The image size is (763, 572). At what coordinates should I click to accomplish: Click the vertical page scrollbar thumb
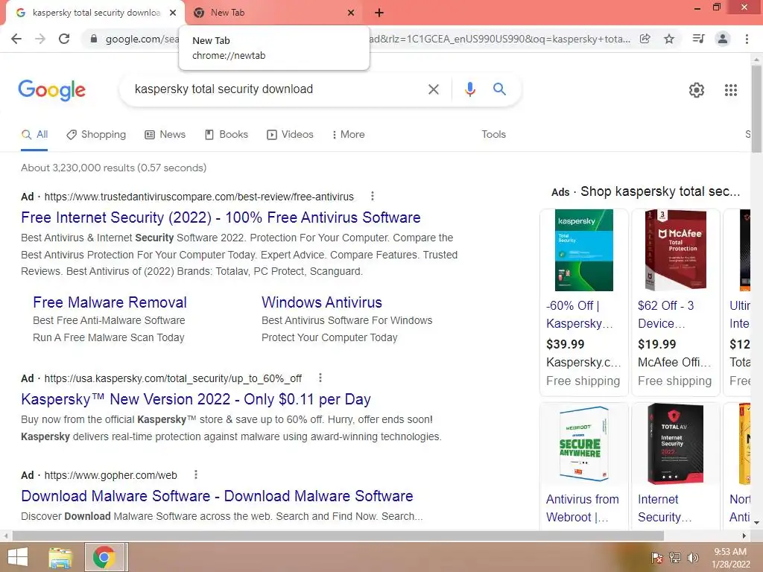tap(756, 109)
